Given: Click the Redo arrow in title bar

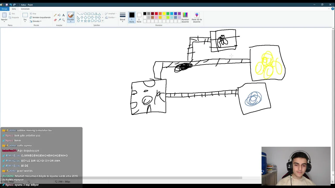Looking at the screenshot, I should [x=14, y=5].
